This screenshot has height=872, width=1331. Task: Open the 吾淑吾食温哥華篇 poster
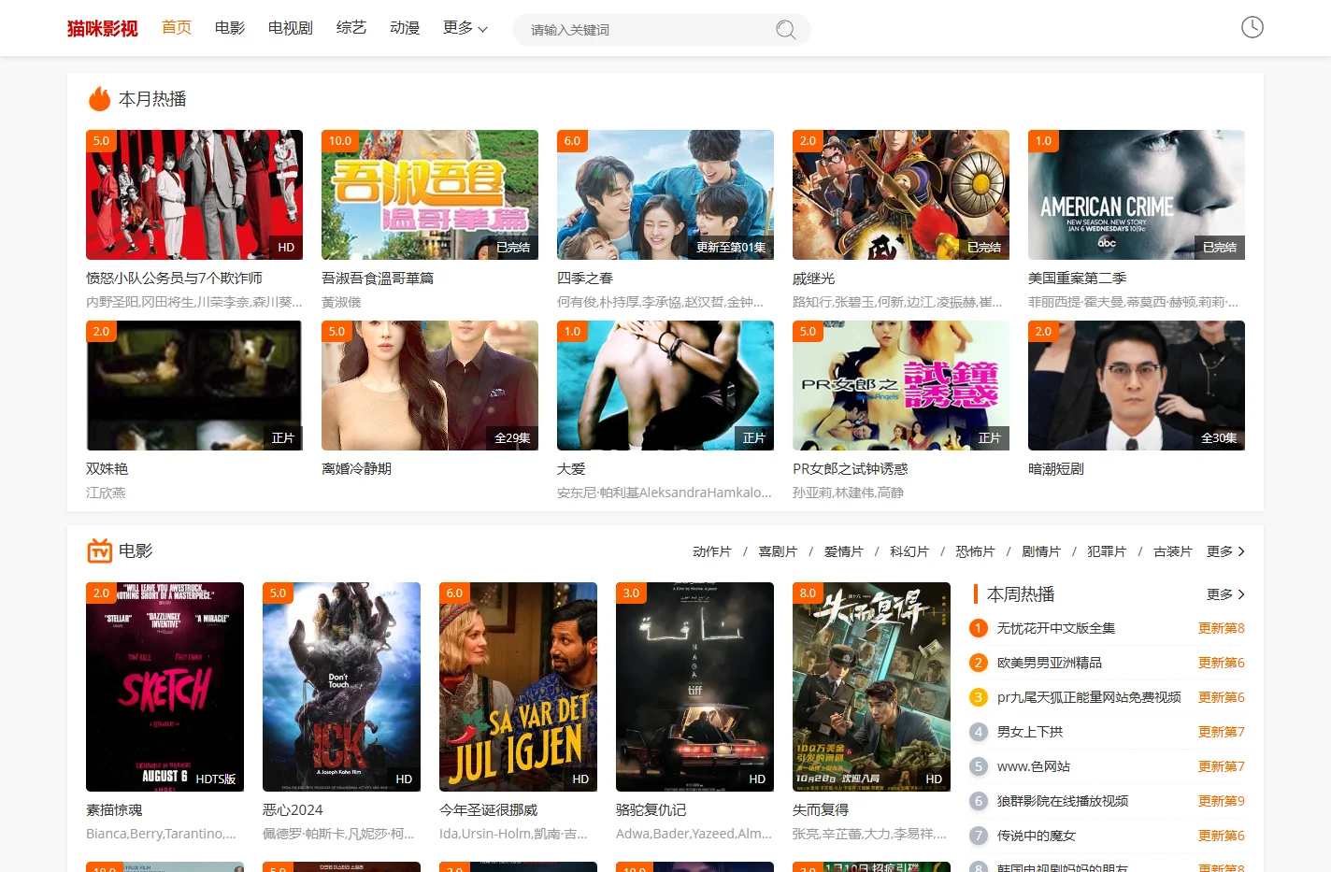coord(430,194)
